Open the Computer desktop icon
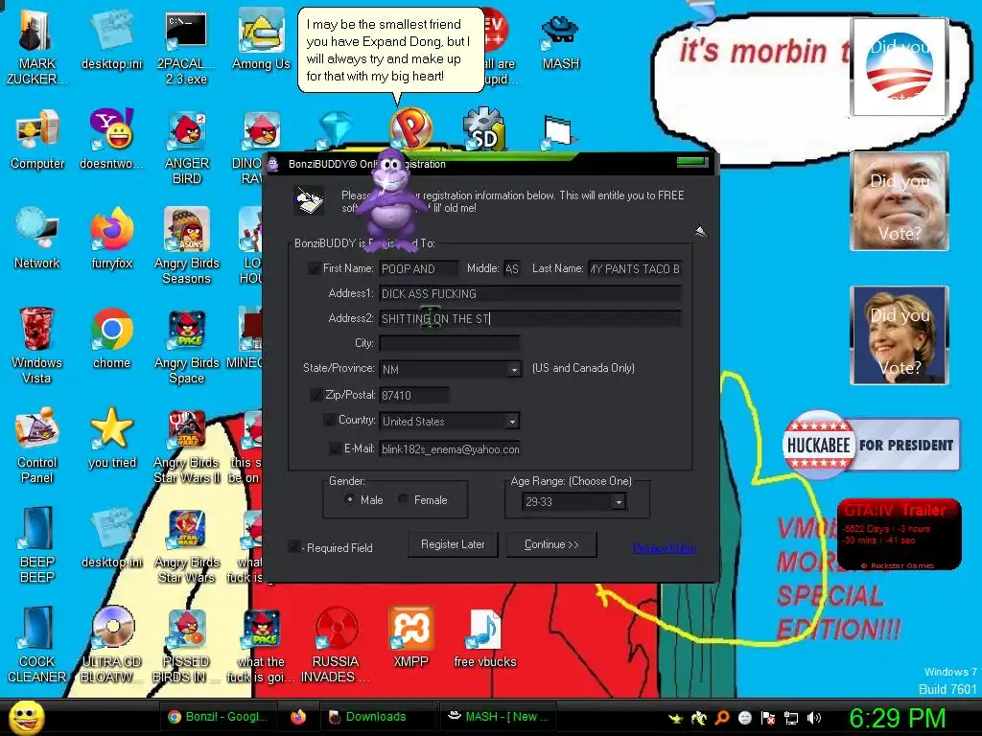982x736 pixels. click(x=37, y=139)
